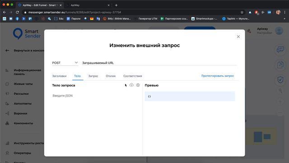289x163 pixels.
Task: Close the external request dialog
Action: 238,37
